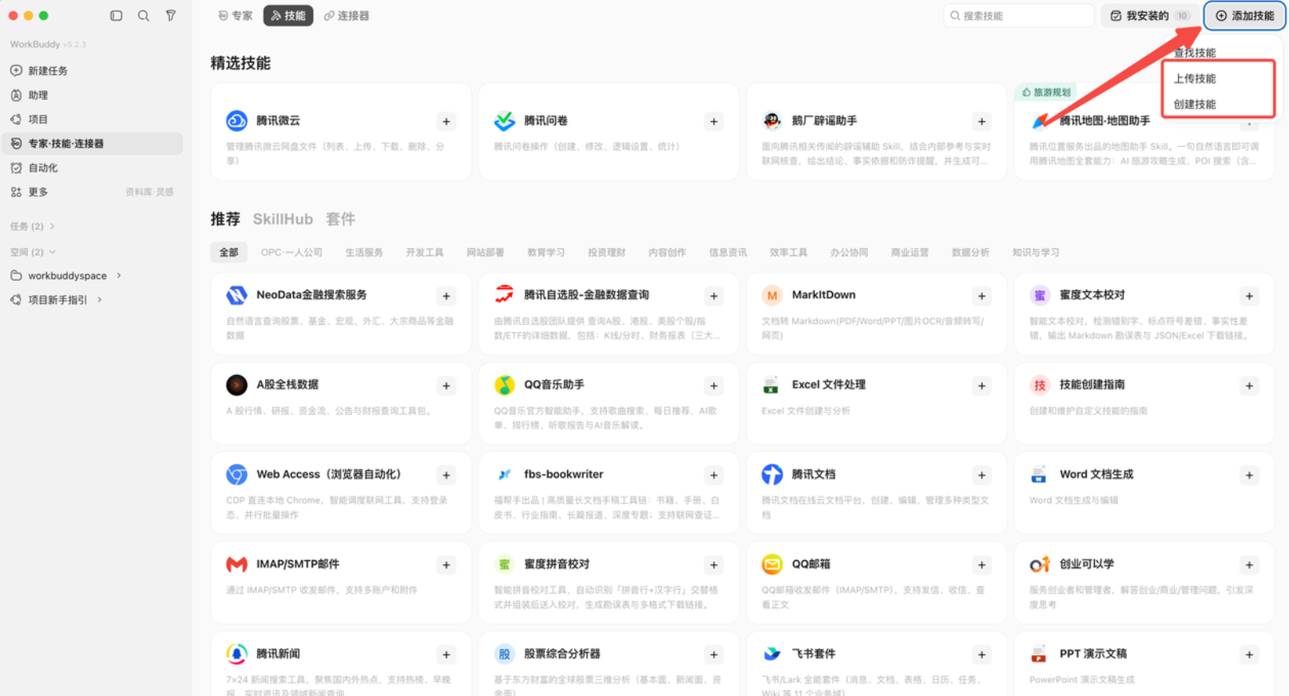This screenshot has height=696, width=1289.
Task: Open the 添加技能 dropdown button
Action: [x=1244, y=16]
